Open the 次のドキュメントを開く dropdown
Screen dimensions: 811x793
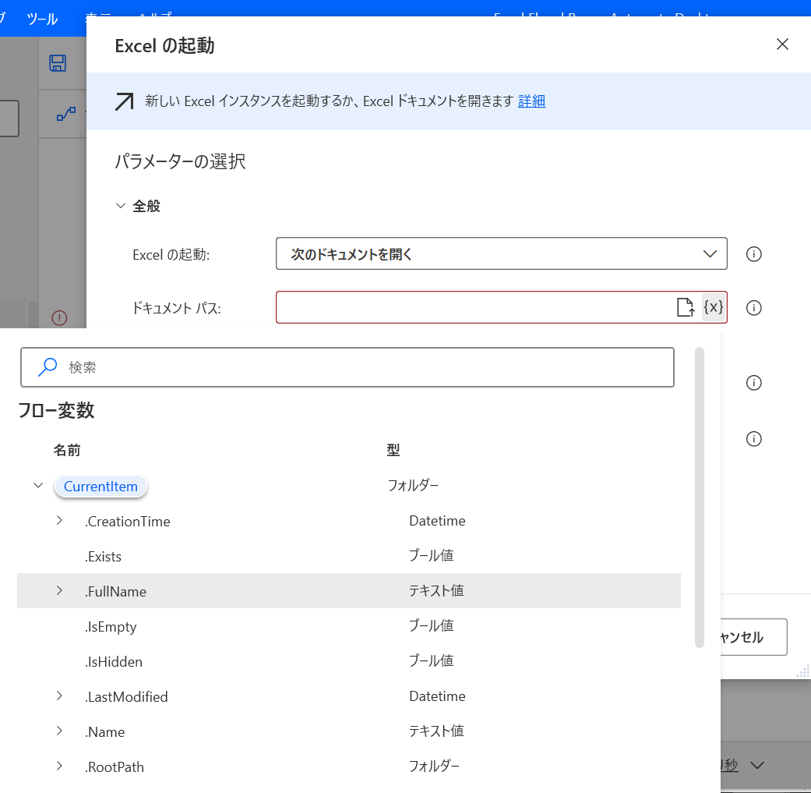501,253
